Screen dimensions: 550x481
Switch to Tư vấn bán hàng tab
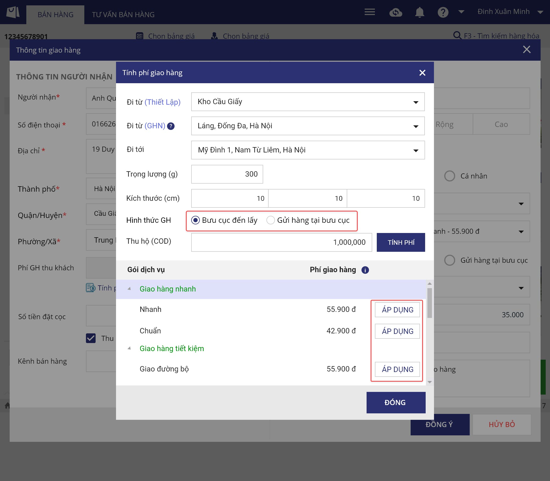click(123, 15)
